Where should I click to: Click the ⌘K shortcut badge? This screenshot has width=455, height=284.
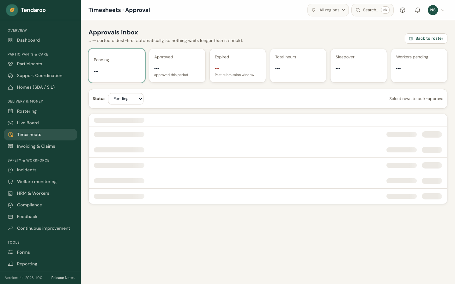pos(385,10)
